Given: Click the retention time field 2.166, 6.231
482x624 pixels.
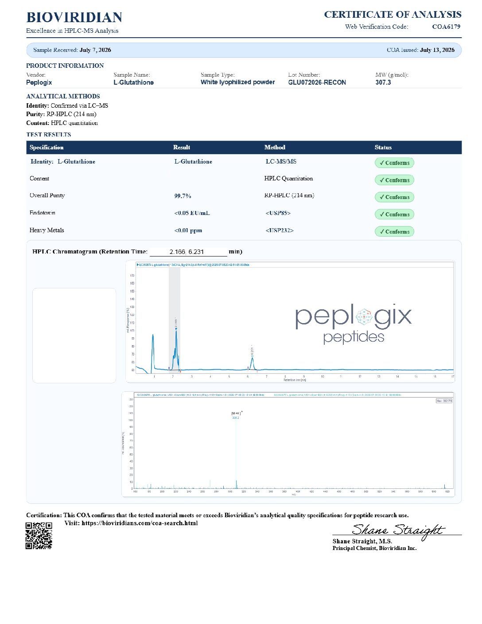Looking at the screenshot, I should pyautogui.click(x=188, y=252).
